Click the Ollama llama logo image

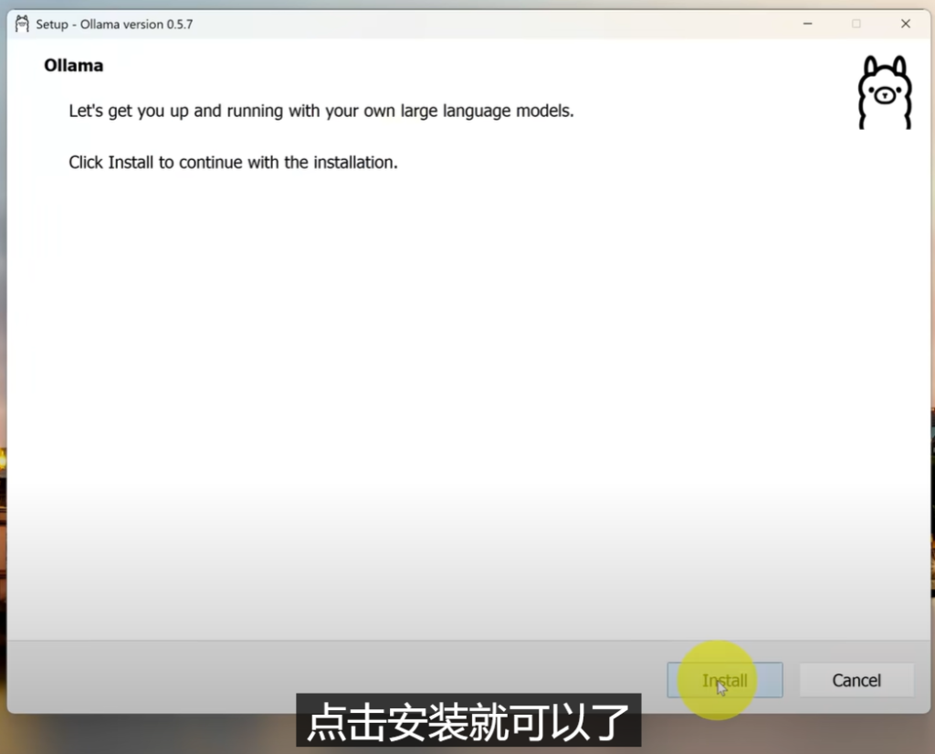coord(885,92)
